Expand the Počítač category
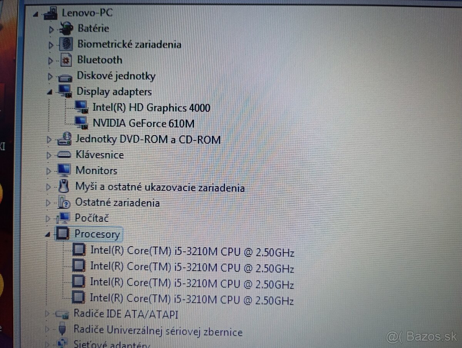Image resolution: width=462 pixels, height=348 pixels. point(49,219)
